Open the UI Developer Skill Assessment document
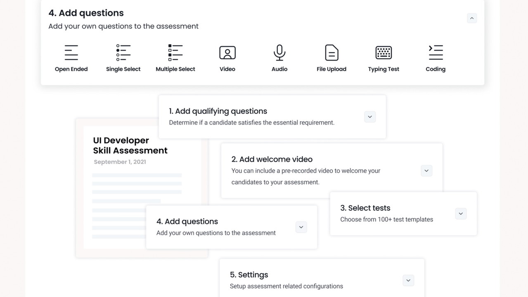Viewport: 528px width, 297px height. (130, 146)
